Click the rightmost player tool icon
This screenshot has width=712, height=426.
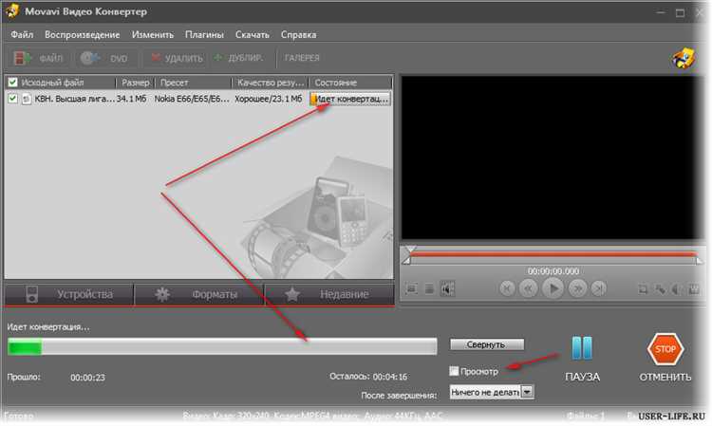point(694,289)
